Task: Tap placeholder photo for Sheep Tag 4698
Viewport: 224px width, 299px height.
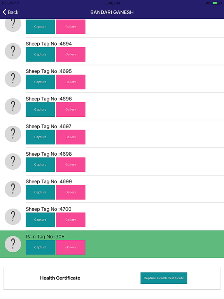Action: 13,162
